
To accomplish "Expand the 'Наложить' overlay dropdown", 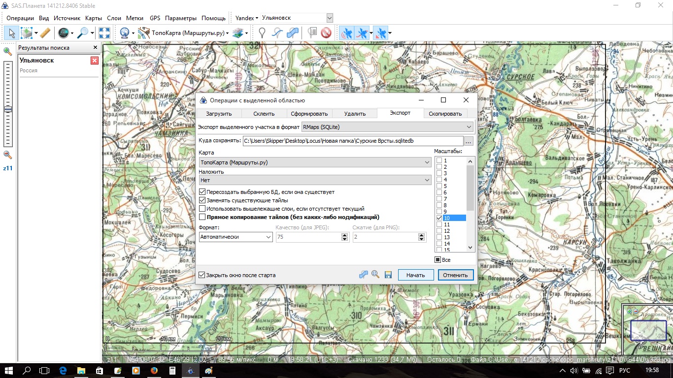I will (x=315, y=181).
